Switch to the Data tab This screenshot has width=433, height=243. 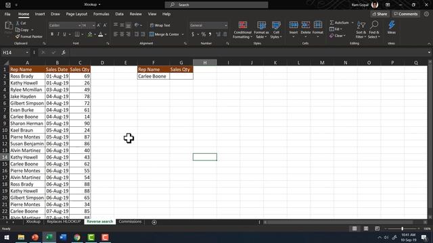point(119,14)
